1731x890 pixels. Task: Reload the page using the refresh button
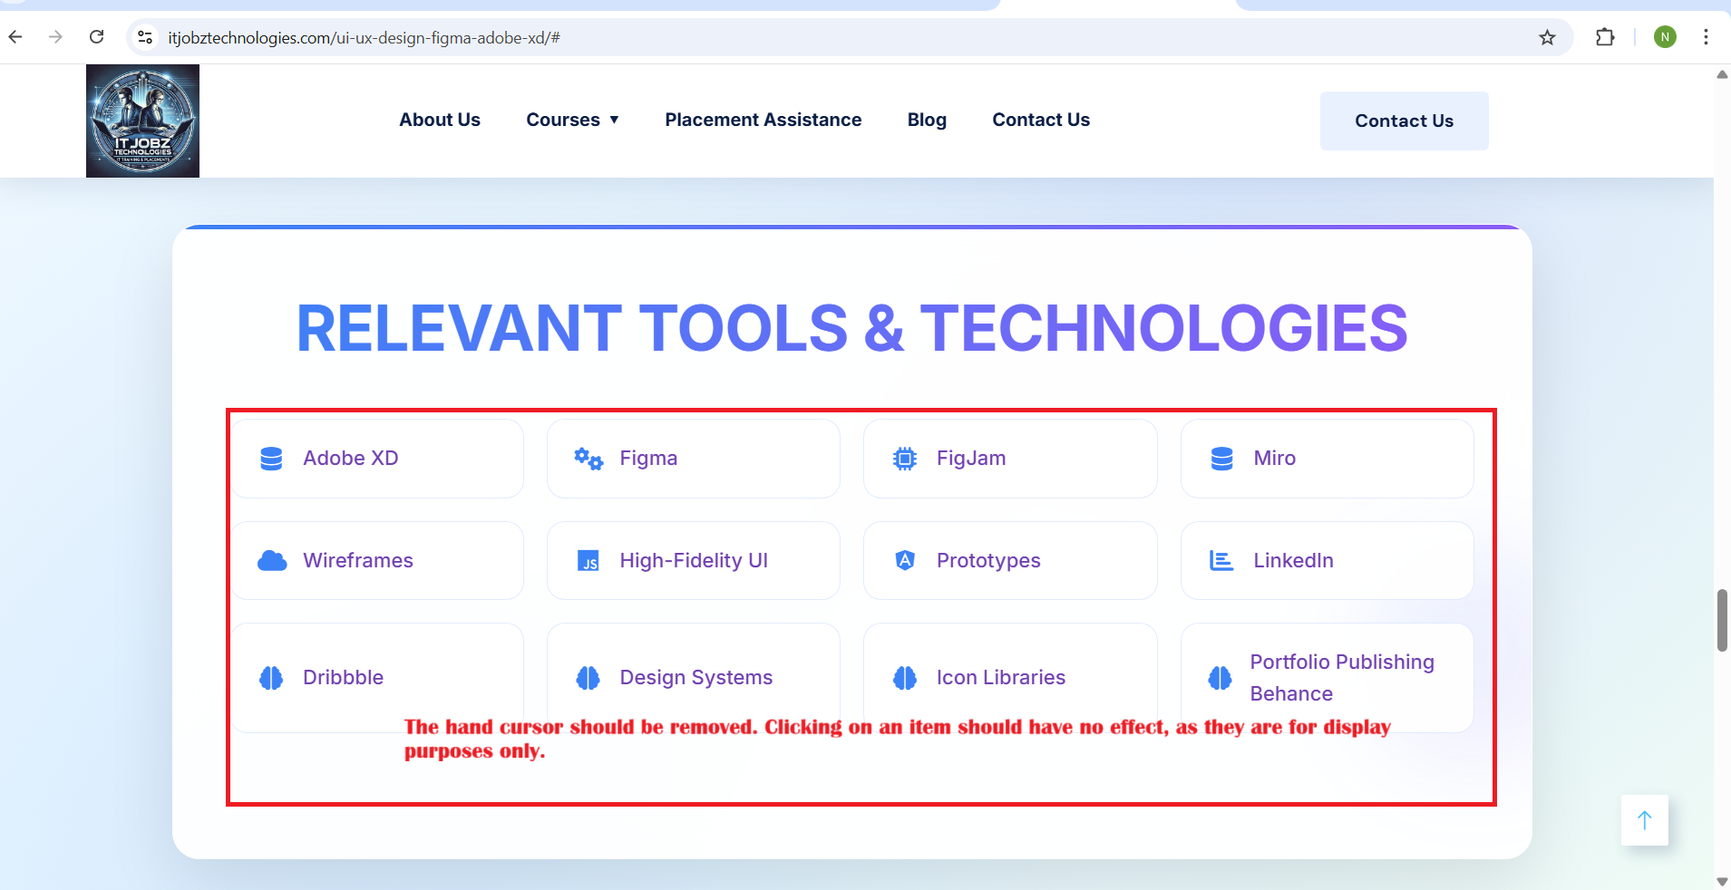97,37
